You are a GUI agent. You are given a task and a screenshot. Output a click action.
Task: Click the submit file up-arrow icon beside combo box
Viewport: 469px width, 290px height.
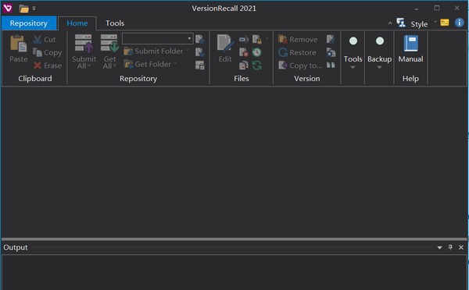point(200,39)
